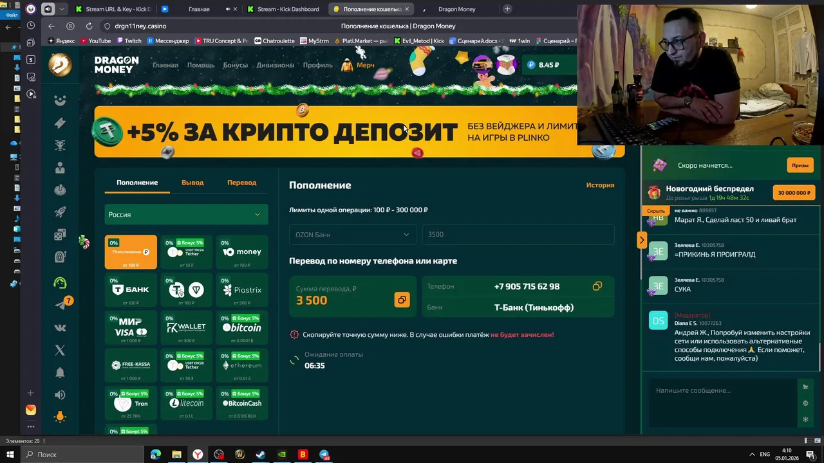Toggle the sound speaker icon in sidebar
The height and width of the screenshot is (463, 824).
tap(60, 395)
